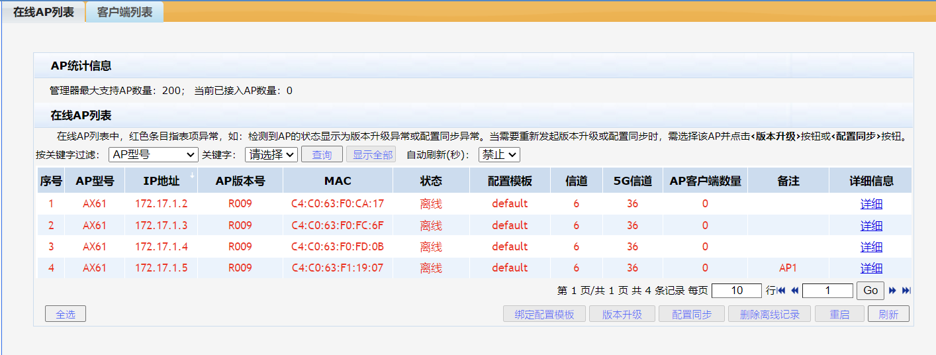The image size is (936, 355).
Task: Click R009 version in row 2
Action: point(240,225)
